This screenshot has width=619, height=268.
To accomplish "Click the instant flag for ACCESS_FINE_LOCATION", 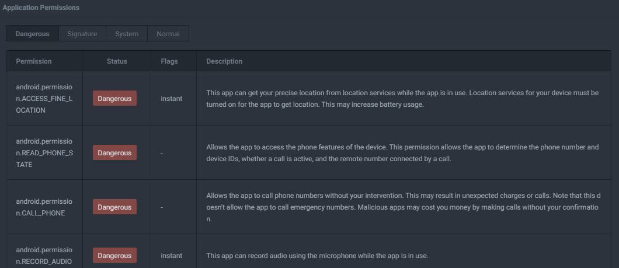I will click(x=171, y=99).
